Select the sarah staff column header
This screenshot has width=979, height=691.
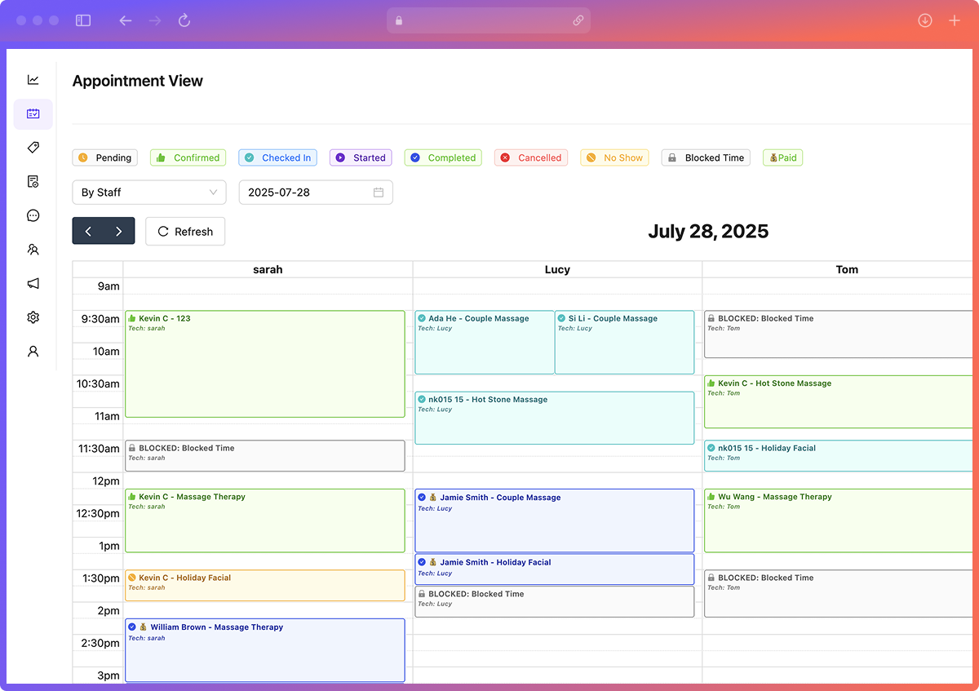[x=268, y=269]
